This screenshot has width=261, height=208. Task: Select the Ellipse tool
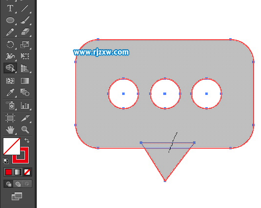(10, 20)
